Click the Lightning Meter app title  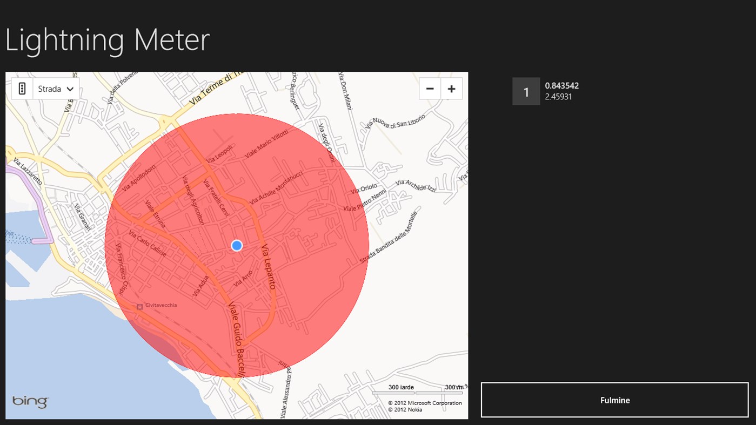(106, 39)
